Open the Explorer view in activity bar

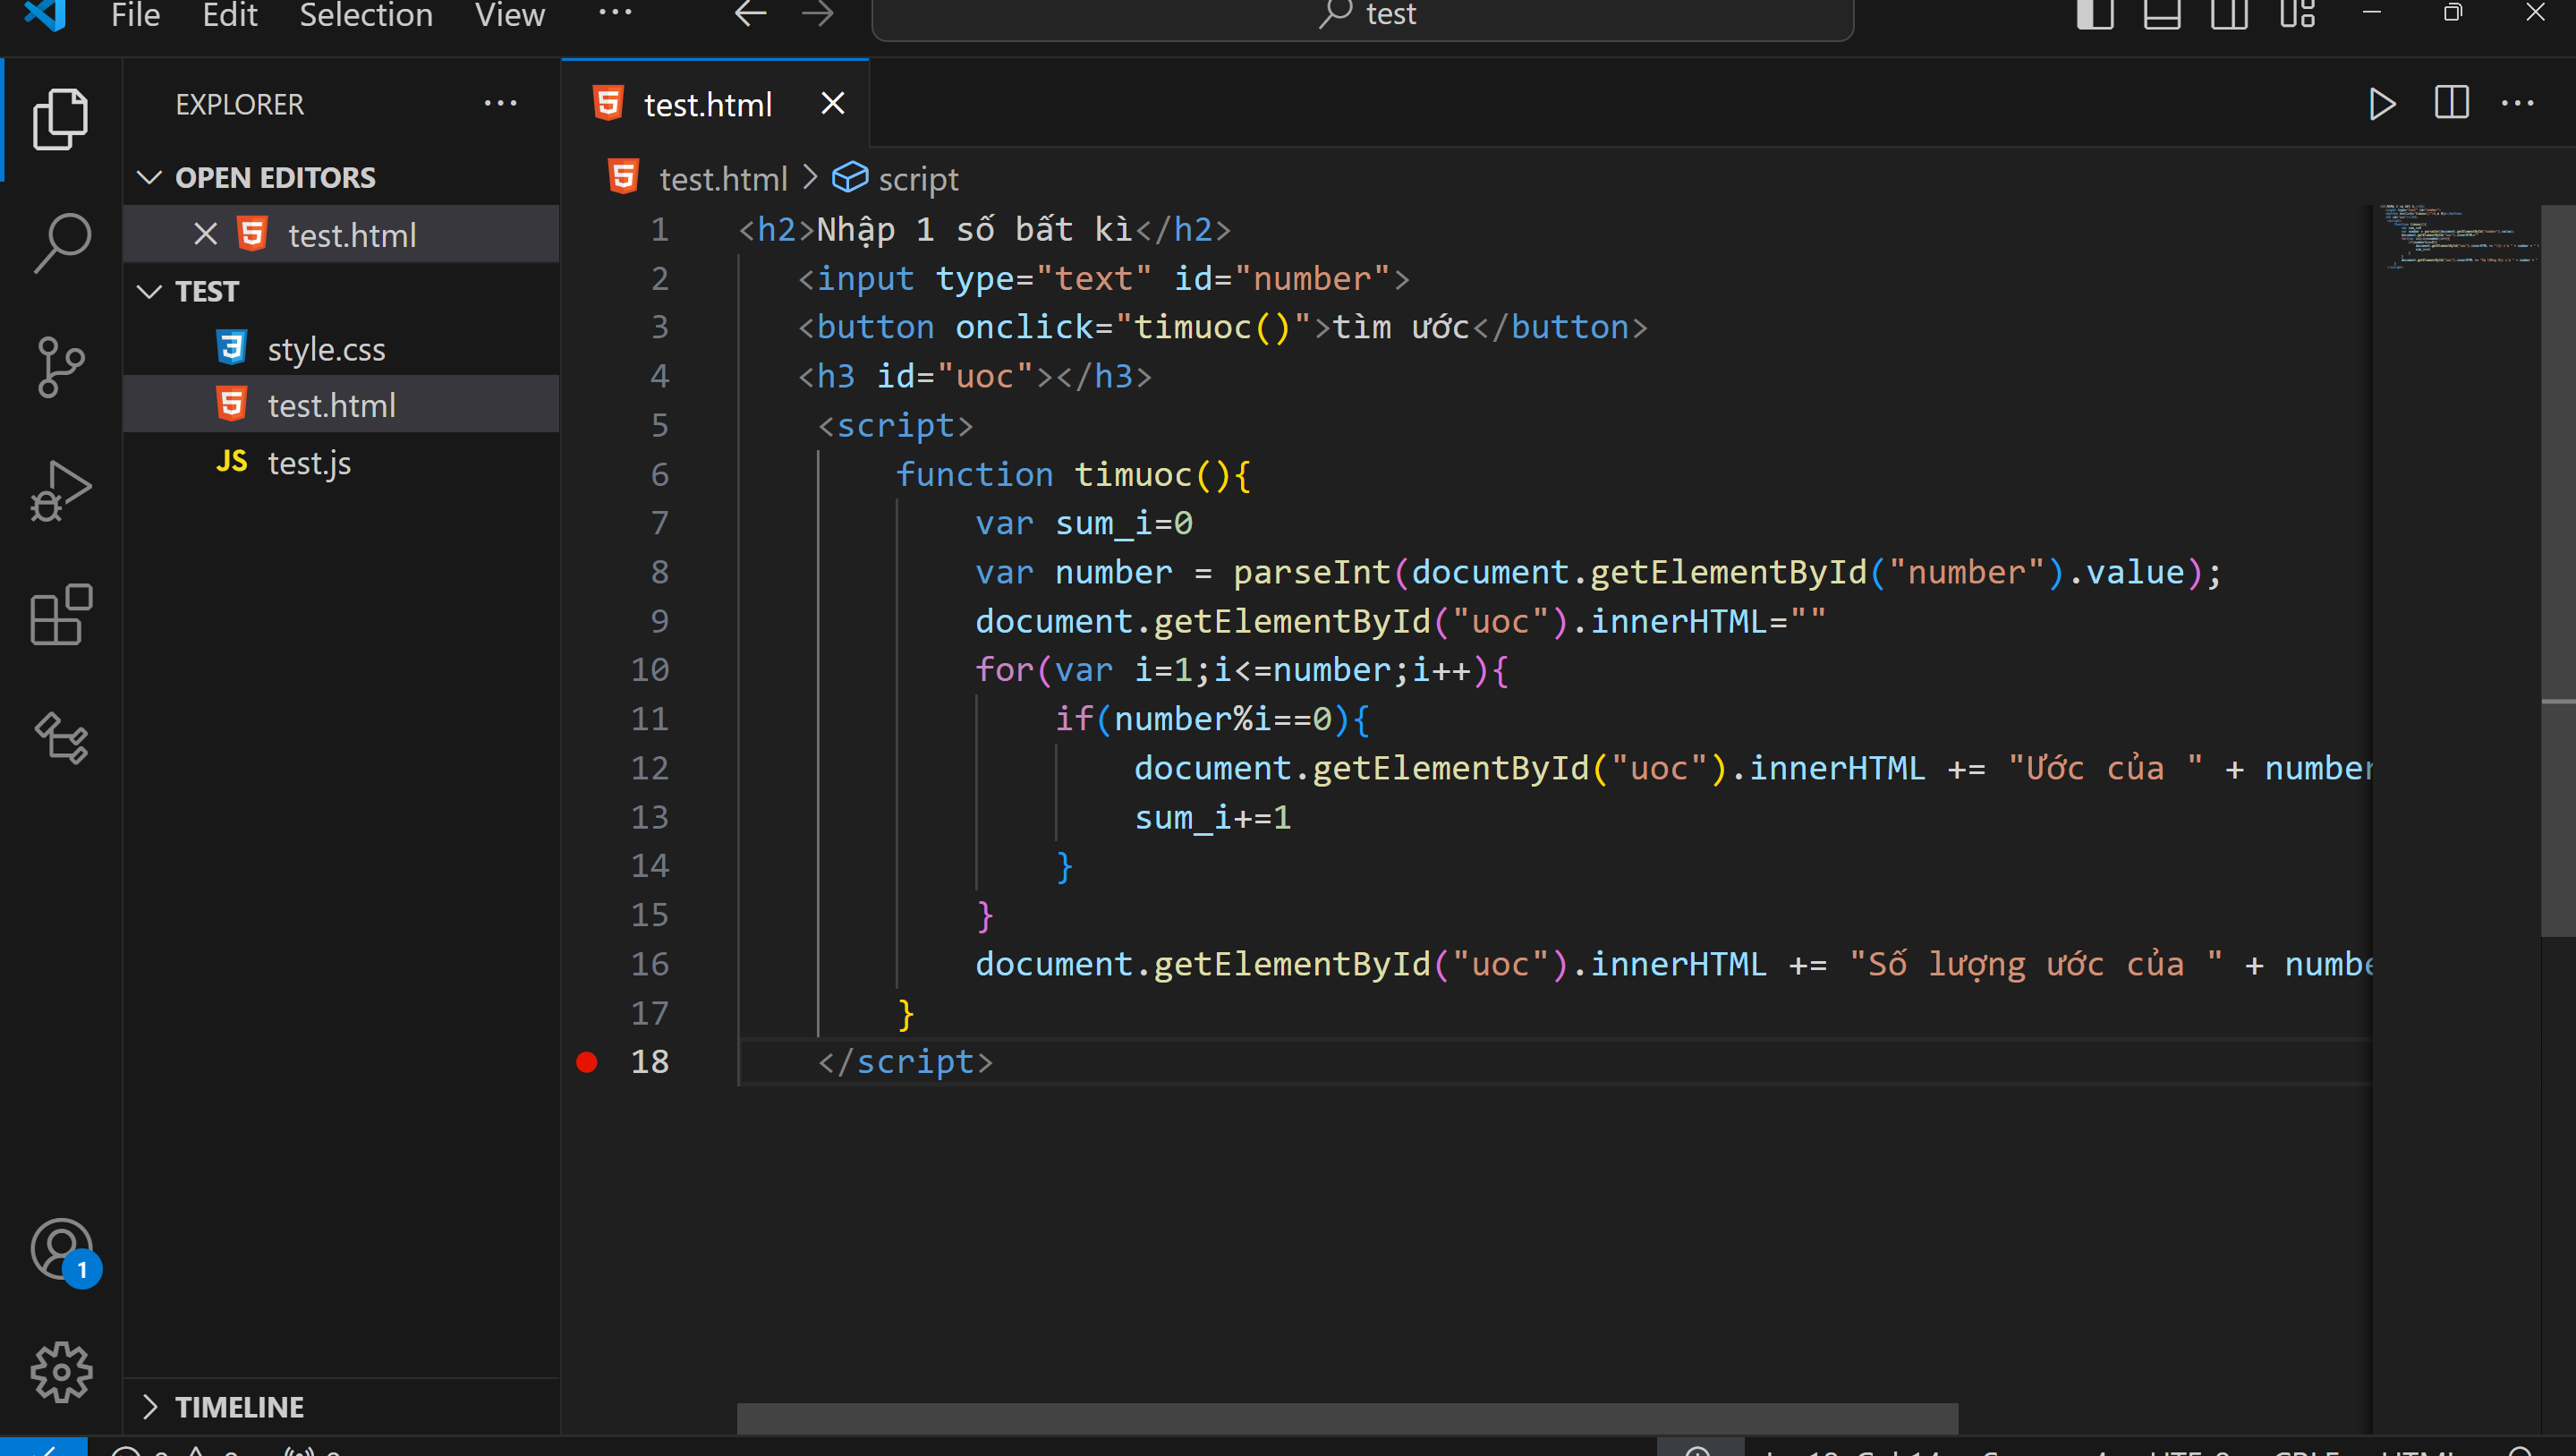(61, 119)
